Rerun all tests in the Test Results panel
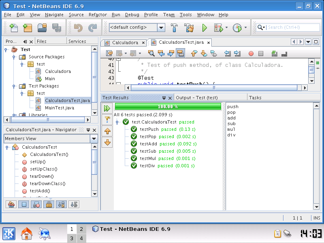This screenshot has width=324, height=243. [107, 108]
